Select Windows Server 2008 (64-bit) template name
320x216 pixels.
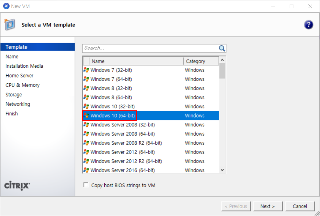tap(123, 134)
